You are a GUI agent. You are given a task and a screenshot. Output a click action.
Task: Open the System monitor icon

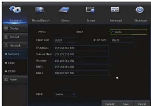point(90,10)
